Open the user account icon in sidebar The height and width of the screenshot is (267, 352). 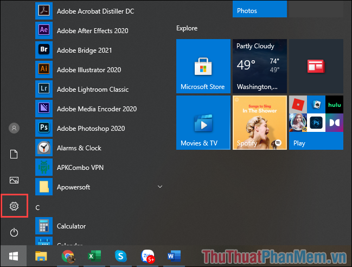pyautogui.click(x=14, y=128)
